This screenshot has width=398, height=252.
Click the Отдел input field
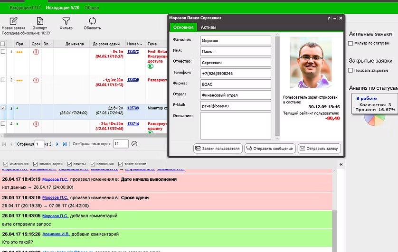pyautogui.click(x=235, y=95)
